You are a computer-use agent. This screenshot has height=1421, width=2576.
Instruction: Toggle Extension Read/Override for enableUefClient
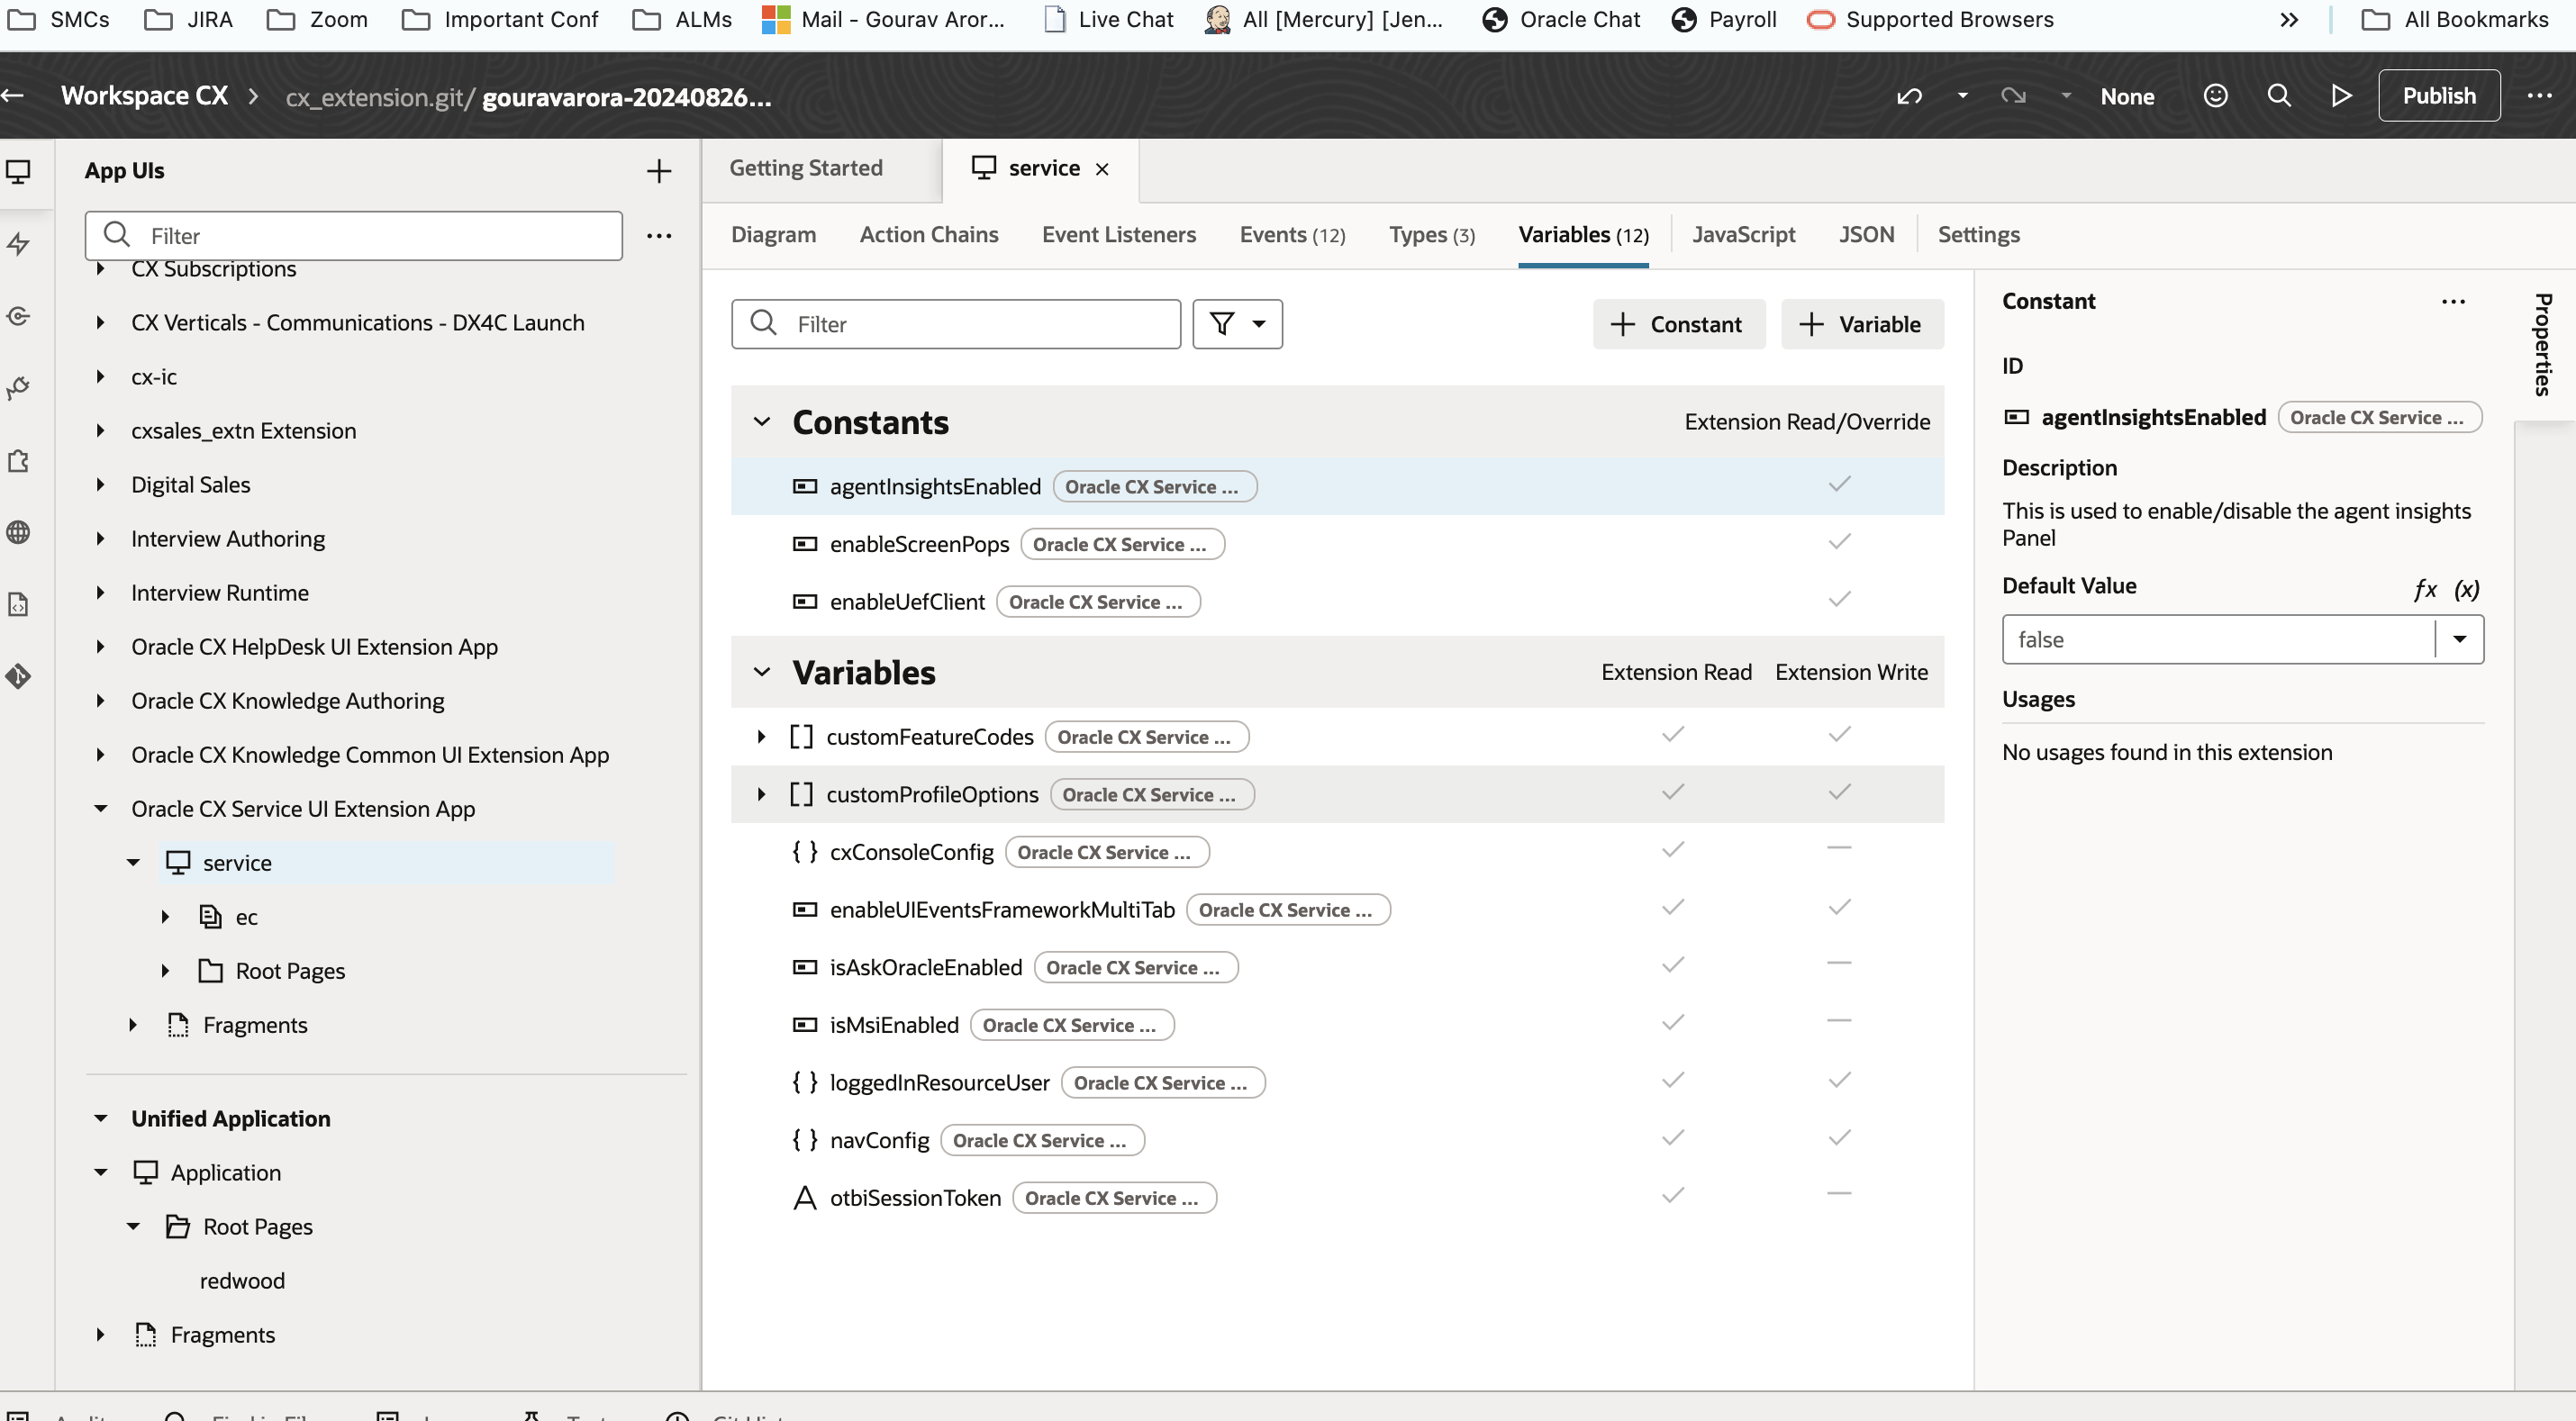[x=1840, y=600]
